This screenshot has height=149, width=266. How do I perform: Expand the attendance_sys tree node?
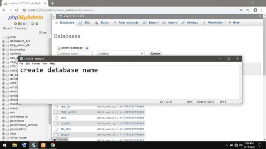pos(3,41)
